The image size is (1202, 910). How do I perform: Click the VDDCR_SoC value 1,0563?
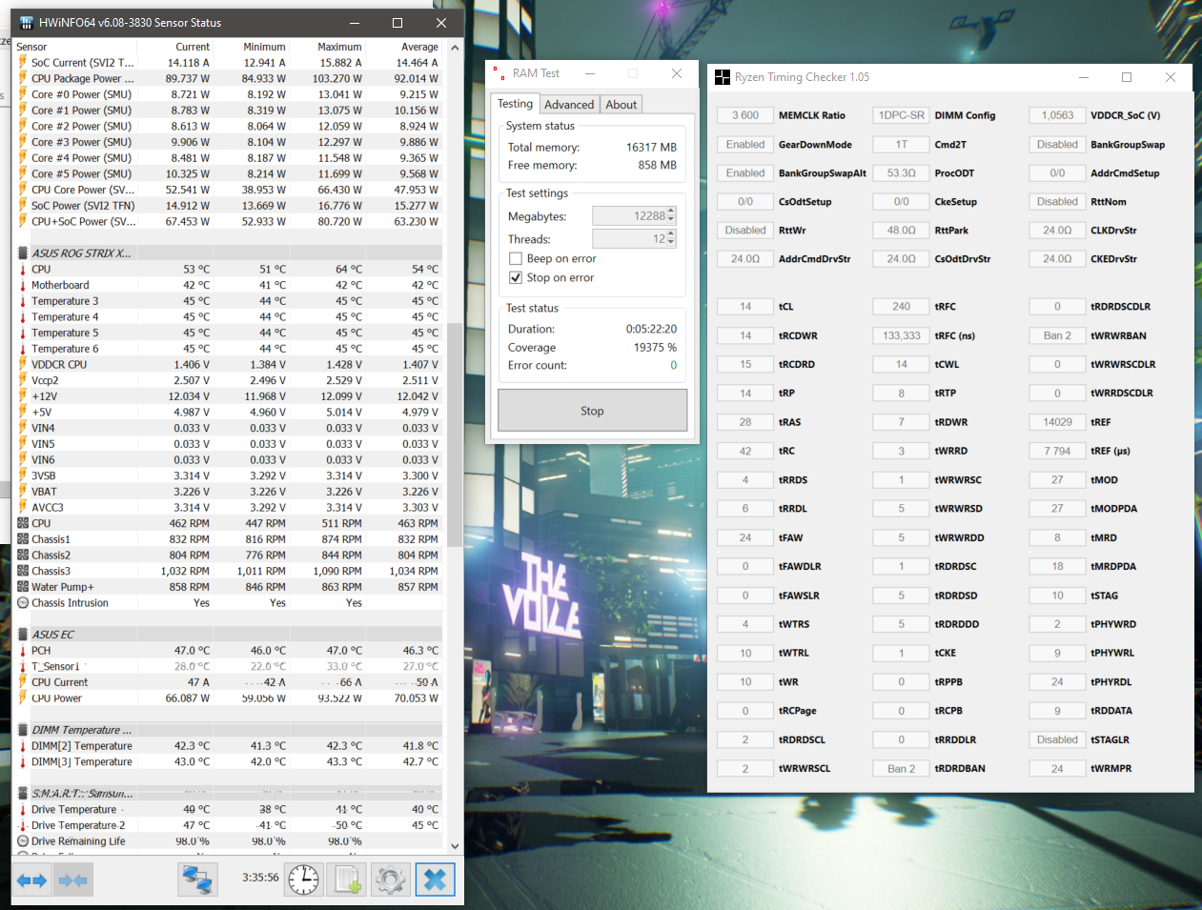pyautogui.click(x=1057, y=115)
